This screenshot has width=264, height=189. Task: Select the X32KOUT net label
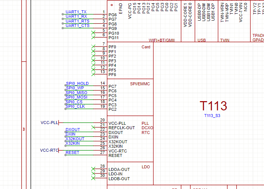click(x=75, y=139)
